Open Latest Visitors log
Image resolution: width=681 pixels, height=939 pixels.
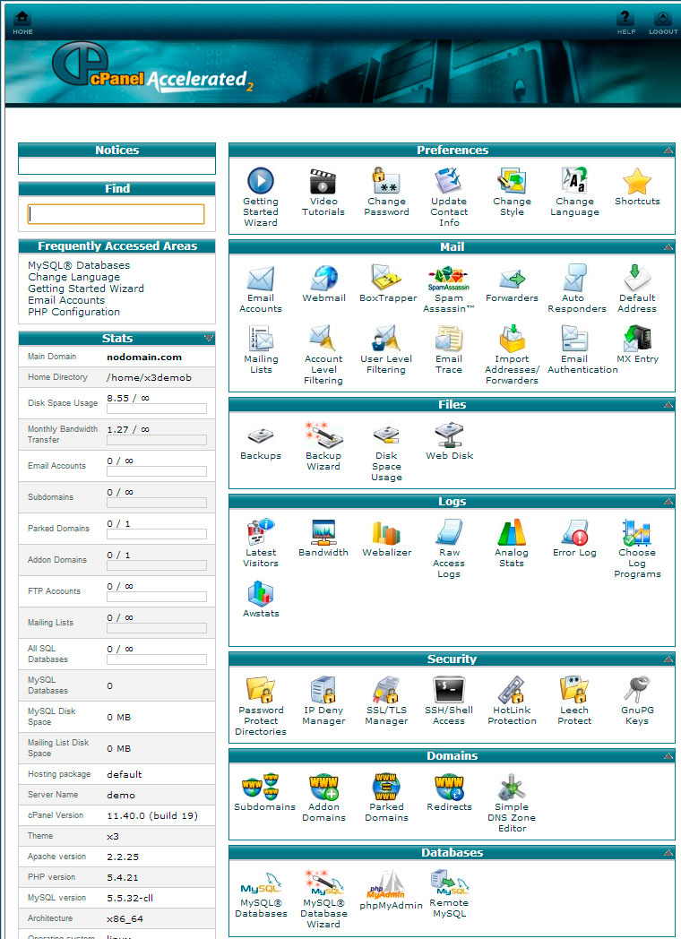tap(261, 533)
